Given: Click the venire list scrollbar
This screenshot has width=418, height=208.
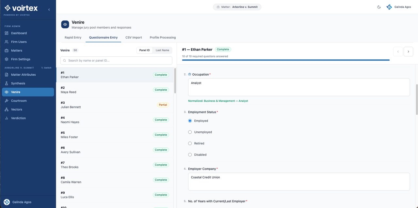Looking at the screenshot, I should (175, 81).
